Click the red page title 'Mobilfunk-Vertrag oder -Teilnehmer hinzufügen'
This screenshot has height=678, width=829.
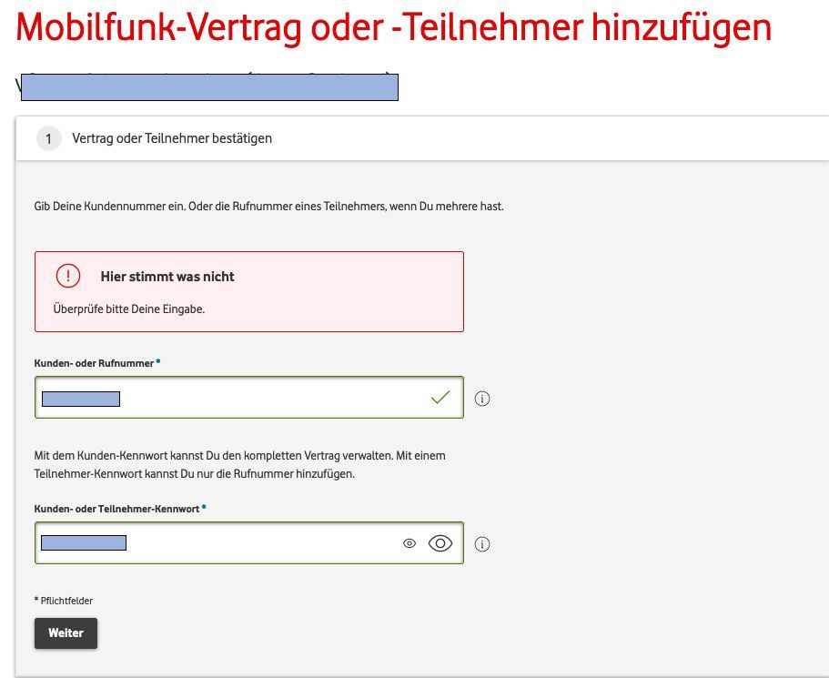pos(393,28)
